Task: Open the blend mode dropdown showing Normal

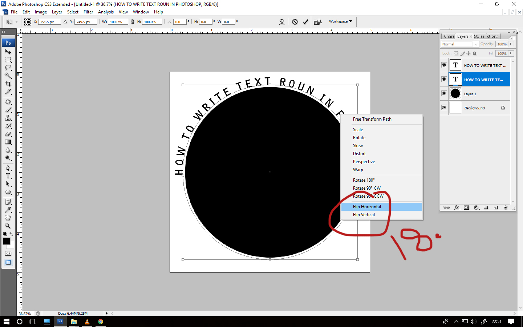Action: point(459,44)
